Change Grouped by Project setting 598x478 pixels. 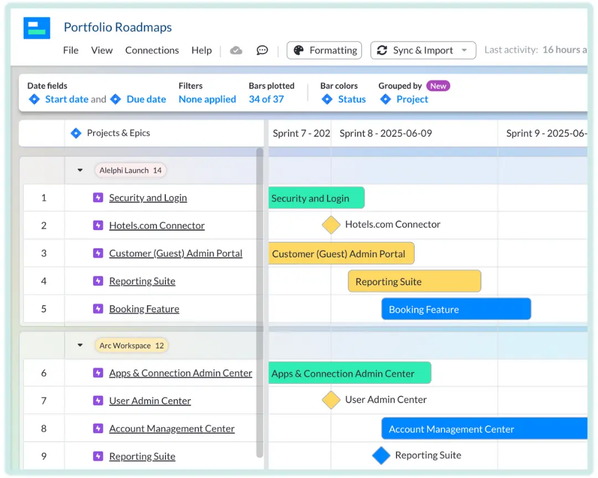(x=413, y=100)
